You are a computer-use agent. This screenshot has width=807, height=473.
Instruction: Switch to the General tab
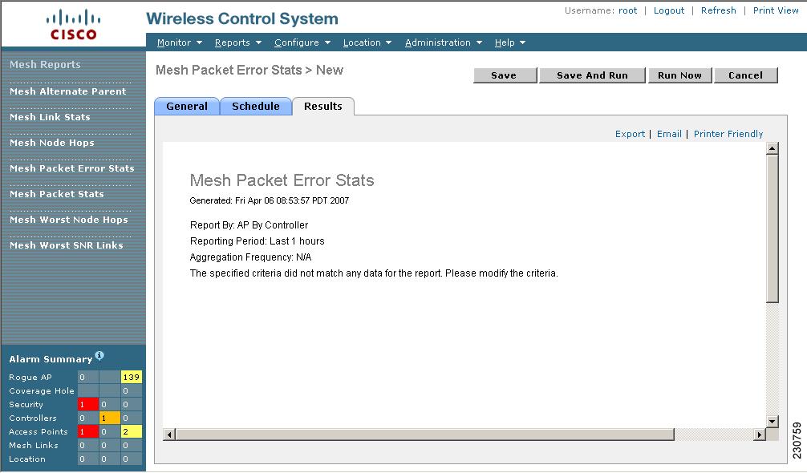click(x=187, y=107)
